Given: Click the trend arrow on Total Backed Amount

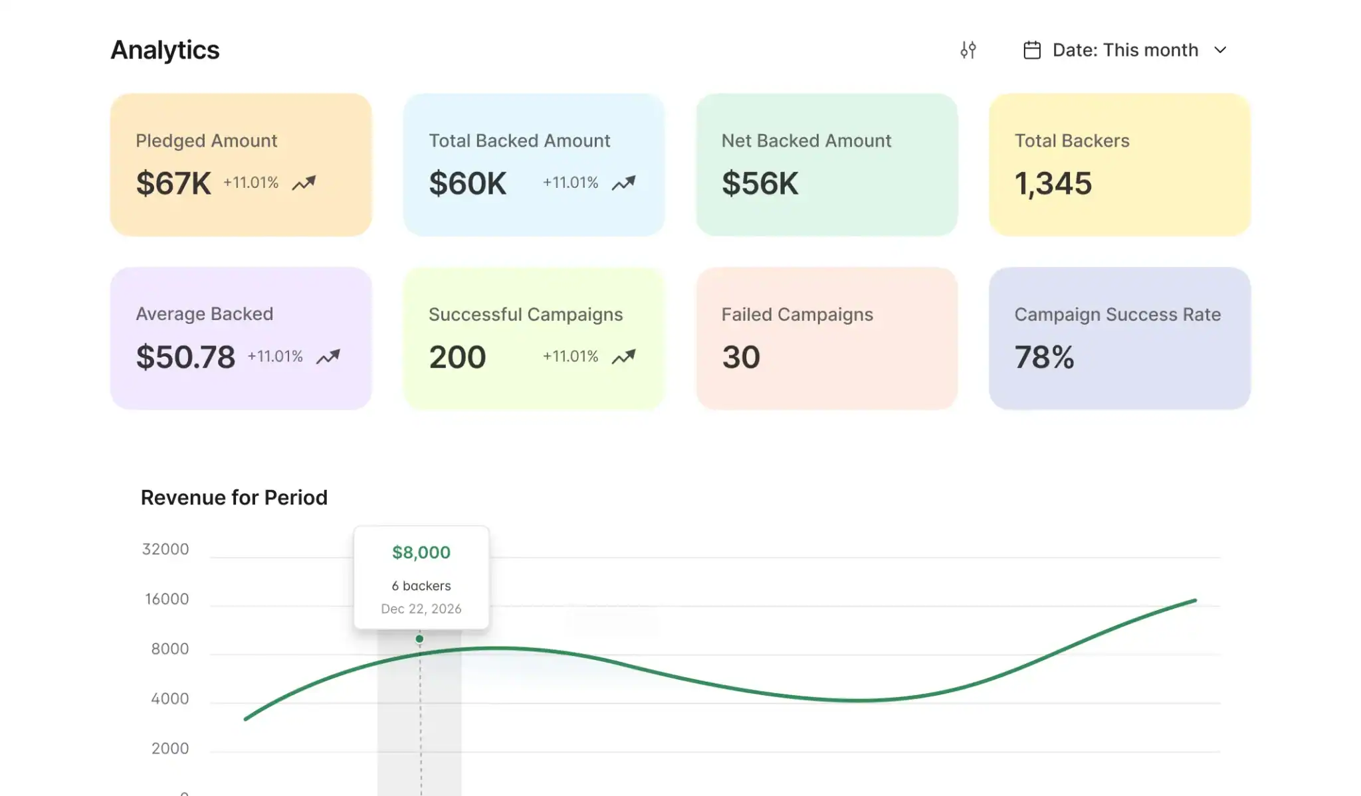Looking at the screenshot, I should (623, 183).
